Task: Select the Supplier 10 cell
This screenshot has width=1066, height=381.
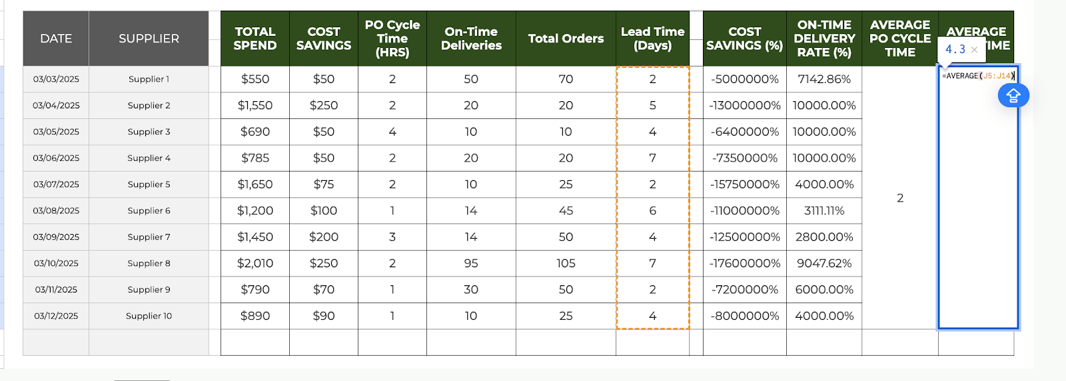Action: click(x=149, y=316)
